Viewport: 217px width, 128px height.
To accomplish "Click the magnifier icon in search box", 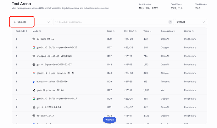I will [x=57, y=22].
